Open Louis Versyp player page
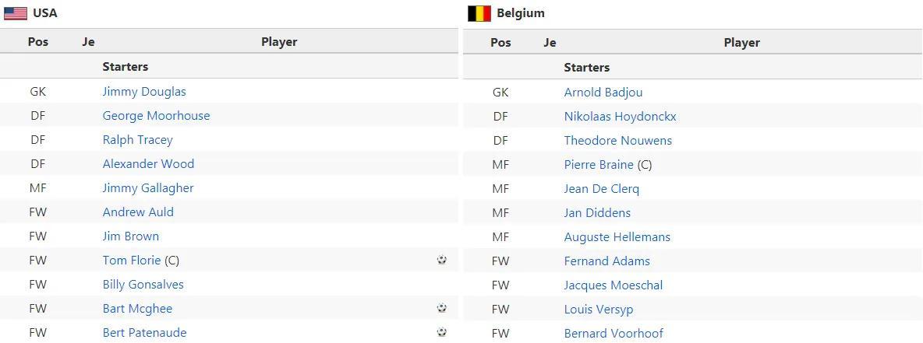This screenshot has height=343, width=923. 599,310
